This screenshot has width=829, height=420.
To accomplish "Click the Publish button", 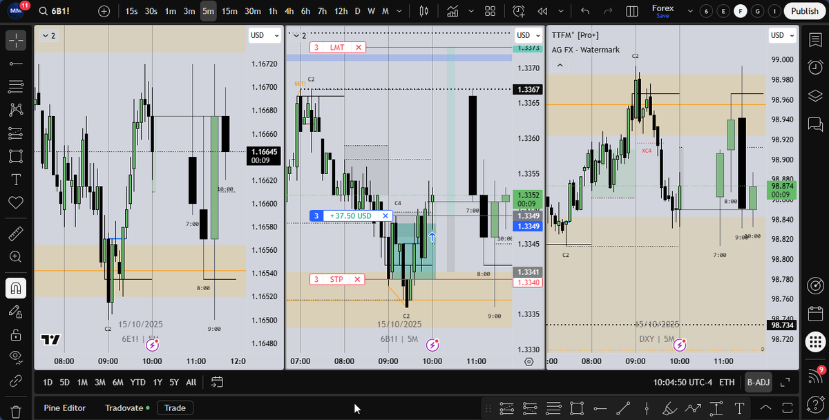I will pyautogui.click(x=805, y=11).
